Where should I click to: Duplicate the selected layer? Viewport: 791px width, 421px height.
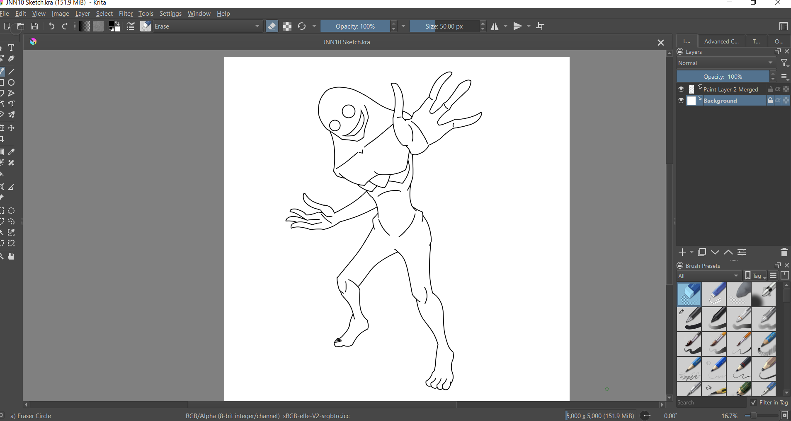coord(702,252)
